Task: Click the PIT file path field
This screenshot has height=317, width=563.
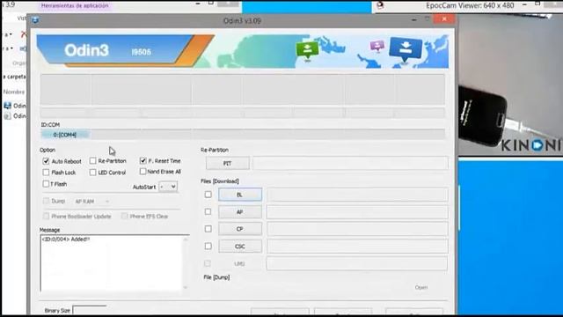Action: click(x=350, y=163)
